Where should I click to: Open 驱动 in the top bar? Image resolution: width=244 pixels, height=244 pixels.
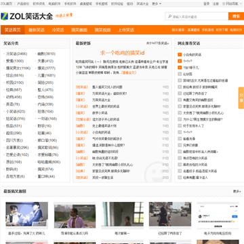click(x=130, y=4)
